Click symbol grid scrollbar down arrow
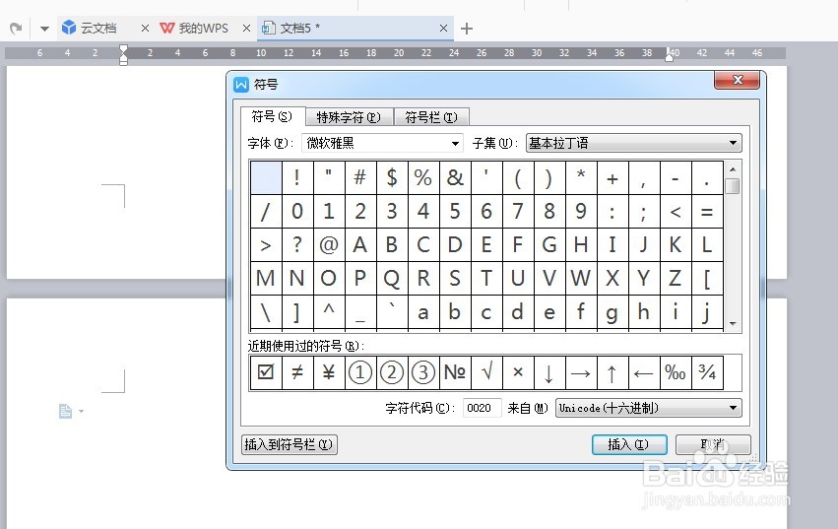Viewport: 838px width, 529px height. [733, 323]
